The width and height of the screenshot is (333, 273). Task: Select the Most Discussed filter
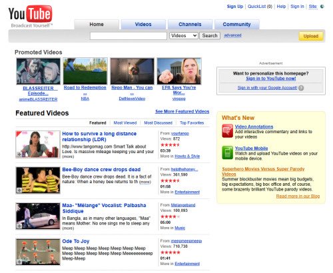click(158, 123)
